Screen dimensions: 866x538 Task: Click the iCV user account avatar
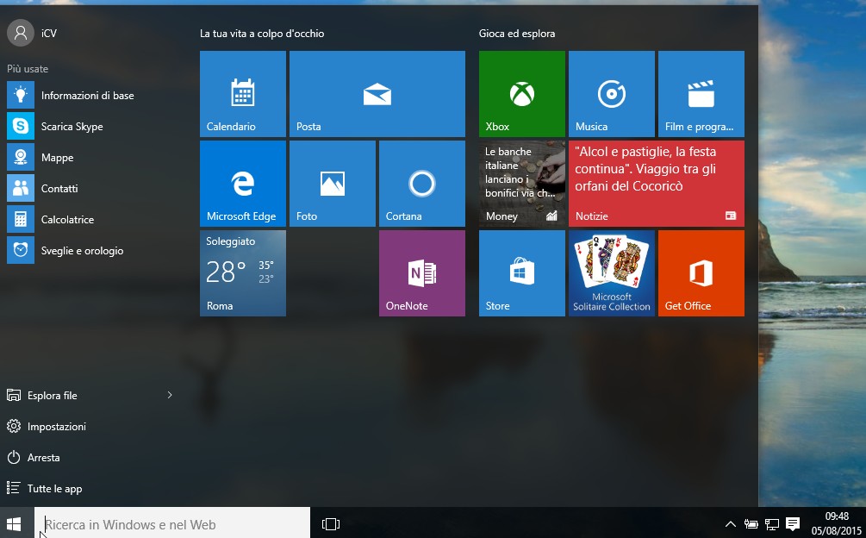tap(21, 33)
